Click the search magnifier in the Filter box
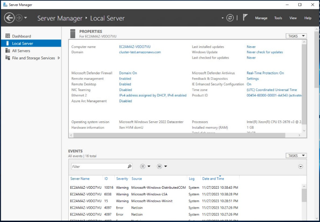 click(129, 166)
